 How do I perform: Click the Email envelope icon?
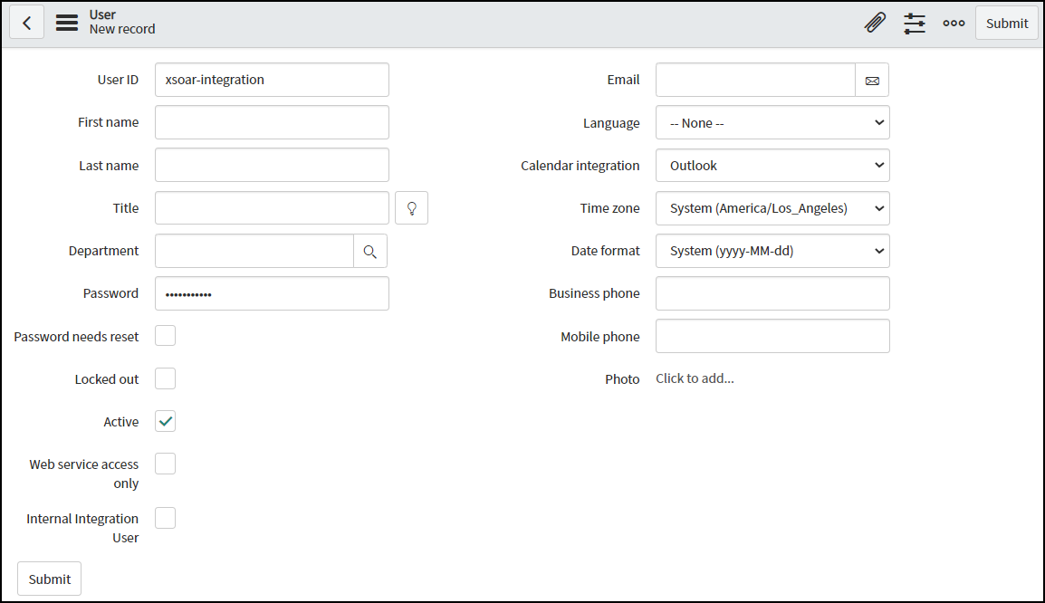(872, 81)
